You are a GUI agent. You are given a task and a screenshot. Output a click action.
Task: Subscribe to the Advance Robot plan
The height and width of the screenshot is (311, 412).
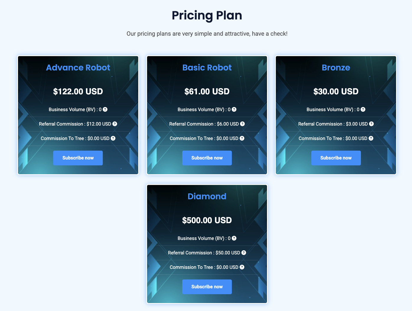(78, 158)
